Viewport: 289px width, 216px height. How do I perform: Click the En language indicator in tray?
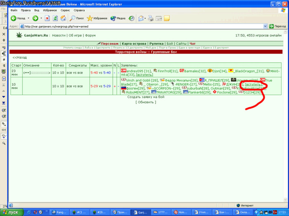pyautogui.click(x=275, y=212)
